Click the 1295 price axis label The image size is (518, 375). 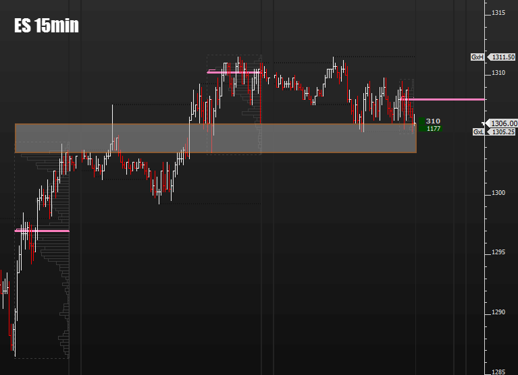pyautogui.click(x=498, y=252)
